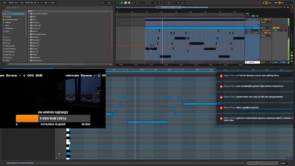Screen dimensions: 295x166
Task: Open the Filter 1 Cutoff parameter dropdown
Action: (x=253, y=33)
